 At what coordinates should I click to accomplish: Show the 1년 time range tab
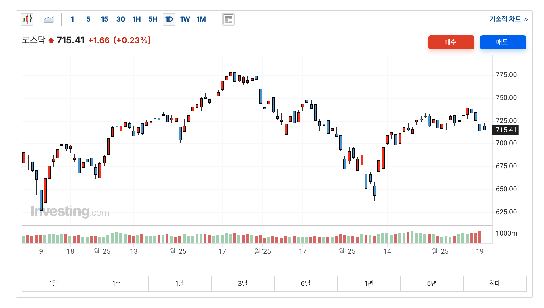pos(369,284)
